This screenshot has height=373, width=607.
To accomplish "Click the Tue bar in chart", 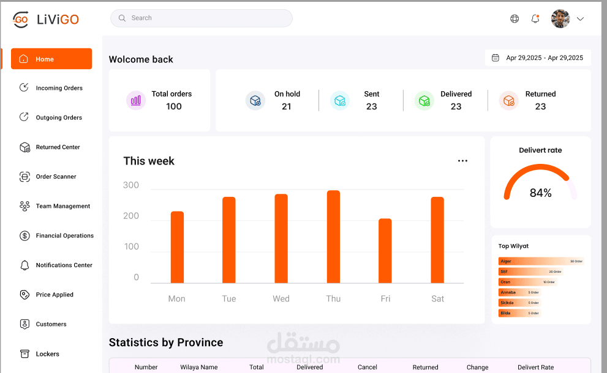I will 229,240.
